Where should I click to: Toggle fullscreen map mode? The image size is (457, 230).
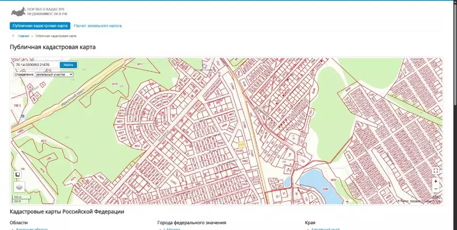[436, 171]
